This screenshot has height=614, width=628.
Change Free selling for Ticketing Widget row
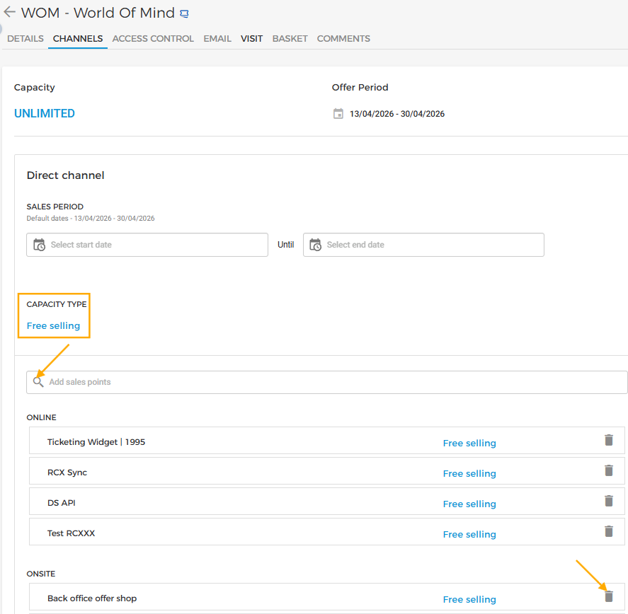[469, 444]
